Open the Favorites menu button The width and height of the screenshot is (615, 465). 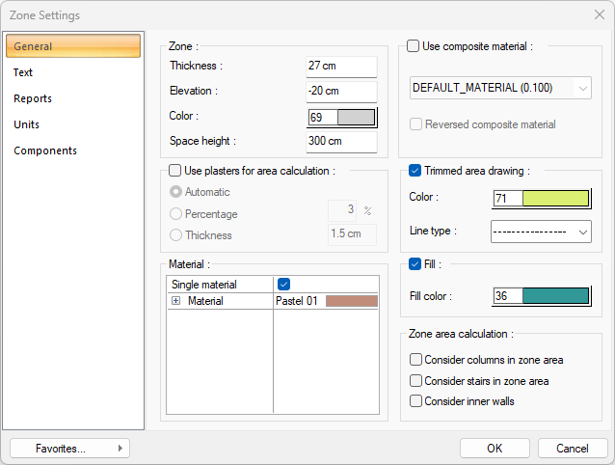pos(69,448)
